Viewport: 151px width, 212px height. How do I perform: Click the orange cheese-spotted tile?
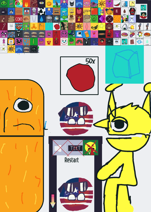(x=117, y=19)
